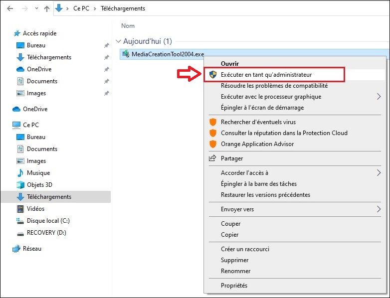Select Créer un raccourci menu entry
Viewport: 390px width, 298px height.
[242, 249]
